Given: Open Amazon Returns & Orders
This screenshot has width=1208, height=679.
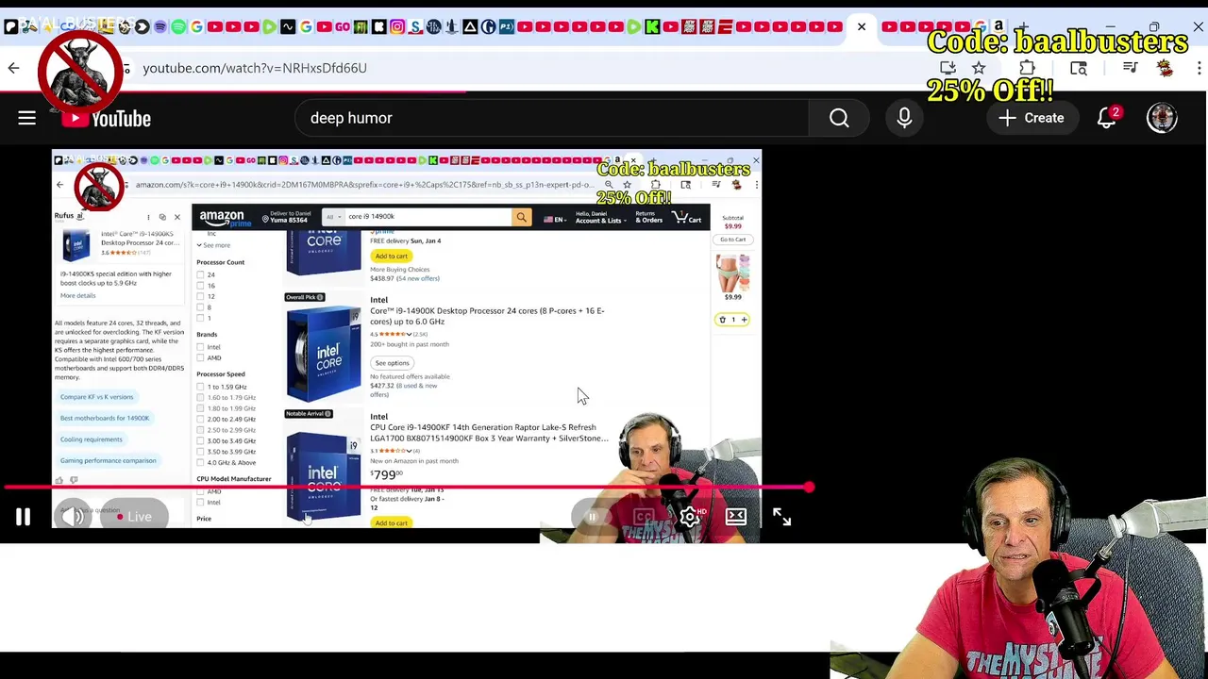Looking at the screenshot, I should (x=648, y=218).
